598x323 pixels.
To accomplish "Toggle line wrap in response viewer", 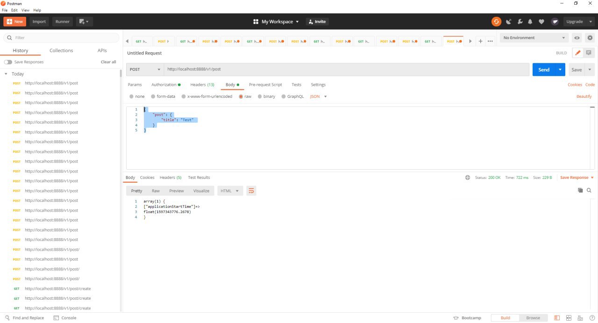I will coord(251,191).
